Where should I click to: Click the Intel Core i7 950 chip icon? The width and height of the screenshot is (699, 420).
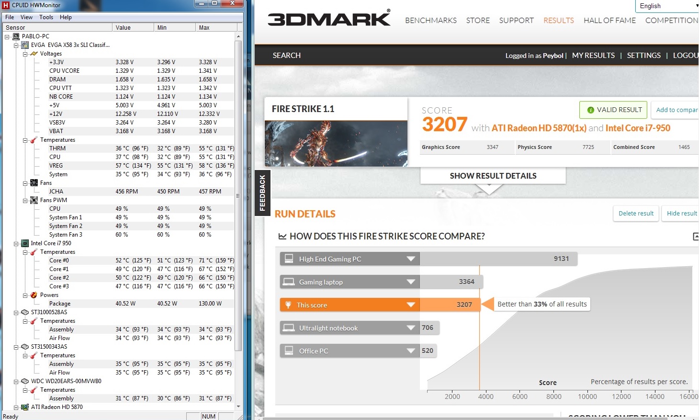(x=25, y=243)
